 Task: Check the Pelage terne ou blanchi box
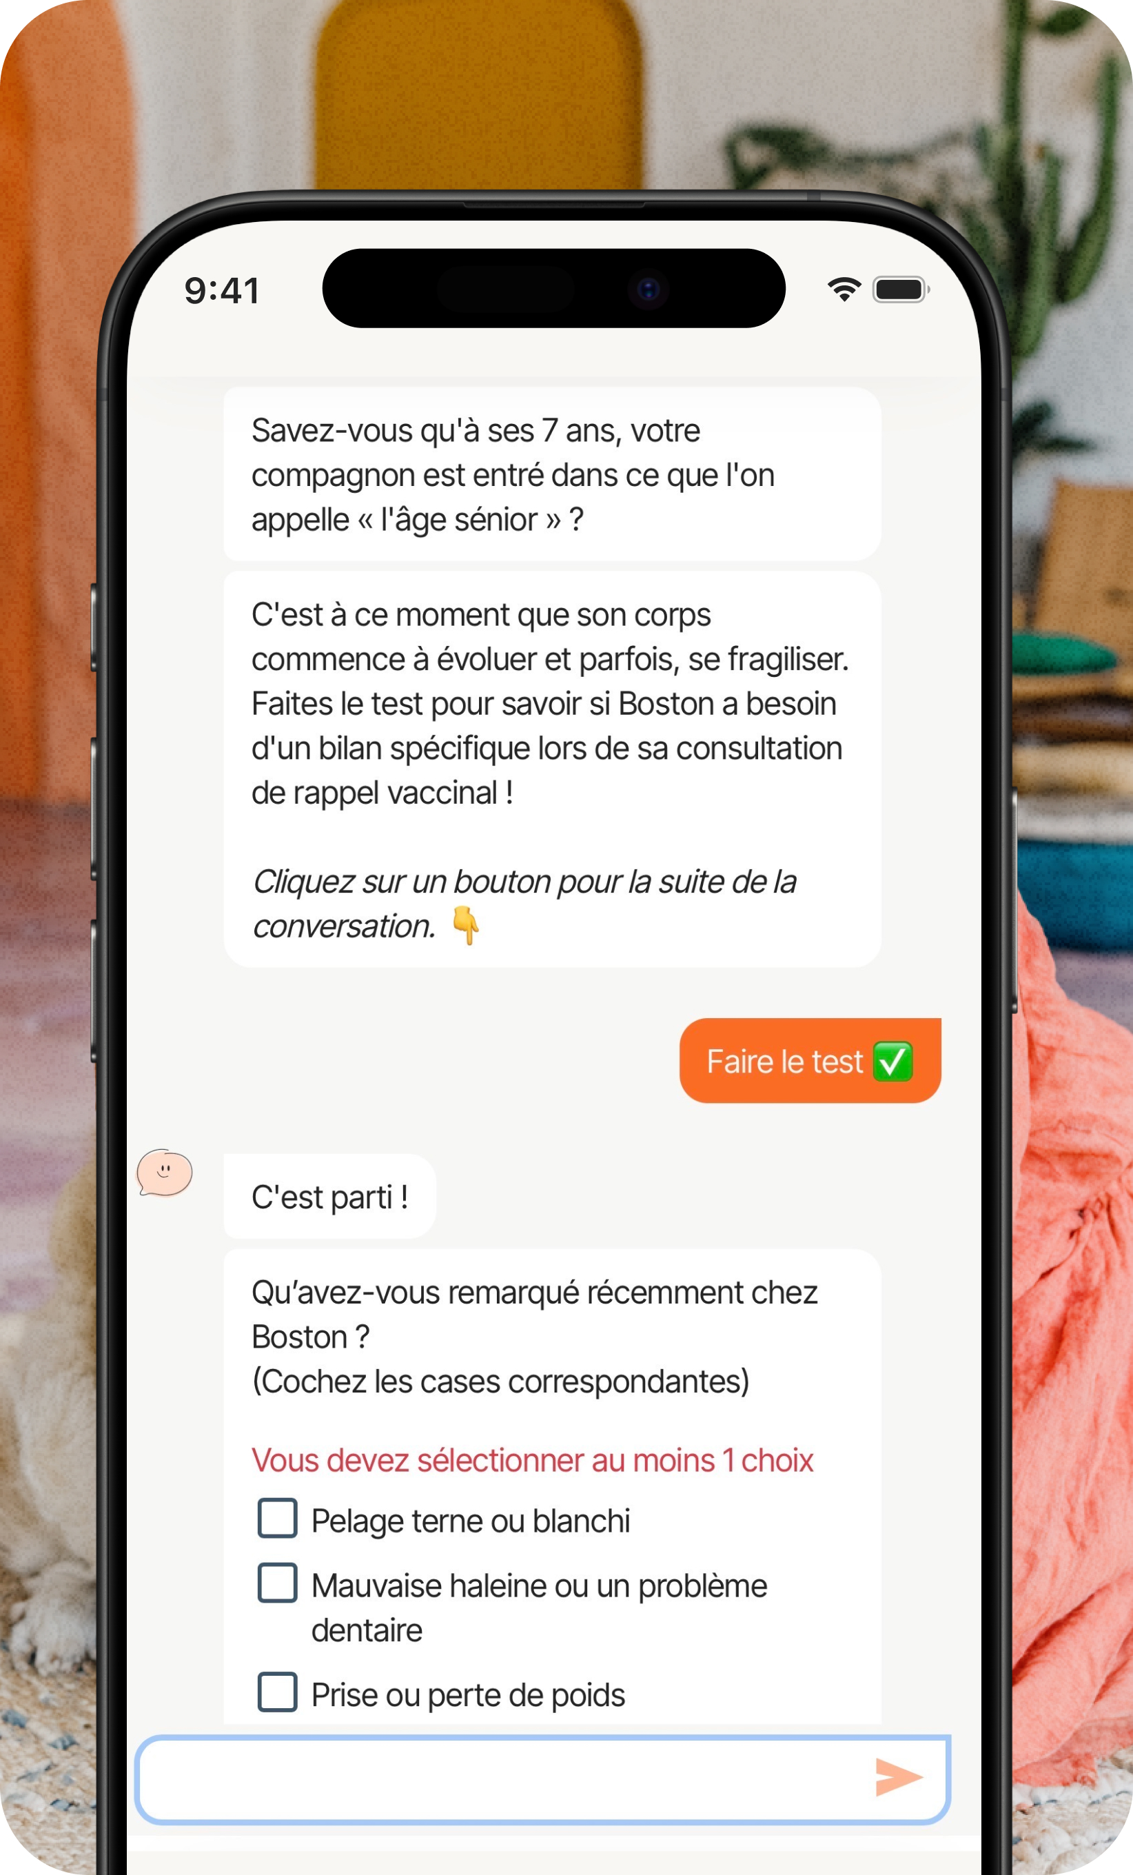[277, 1518]
